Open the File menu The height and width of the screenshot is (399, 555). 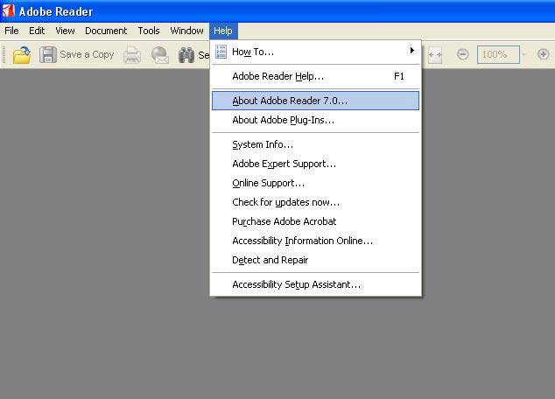tap(11, 31)
